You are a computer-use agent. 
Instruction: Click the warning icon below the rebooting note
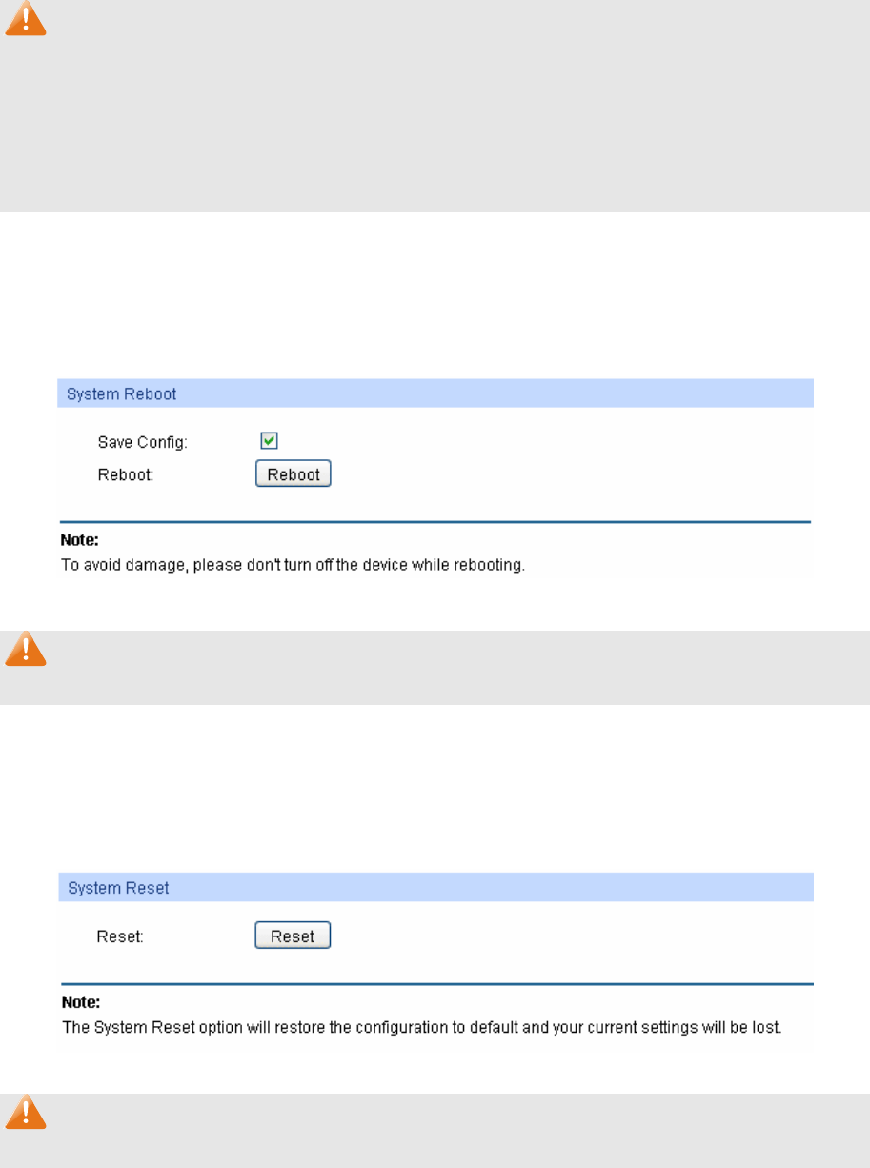coord(26,649)
